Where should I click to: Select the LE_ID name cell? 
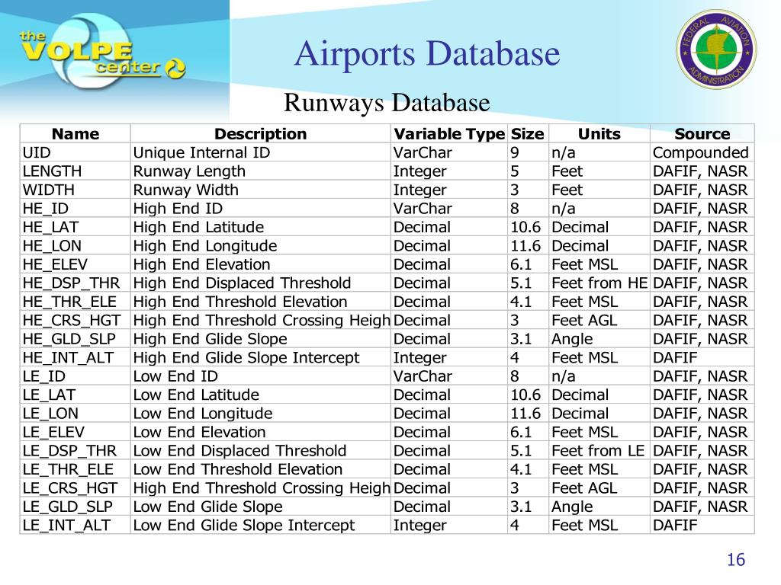76,376
